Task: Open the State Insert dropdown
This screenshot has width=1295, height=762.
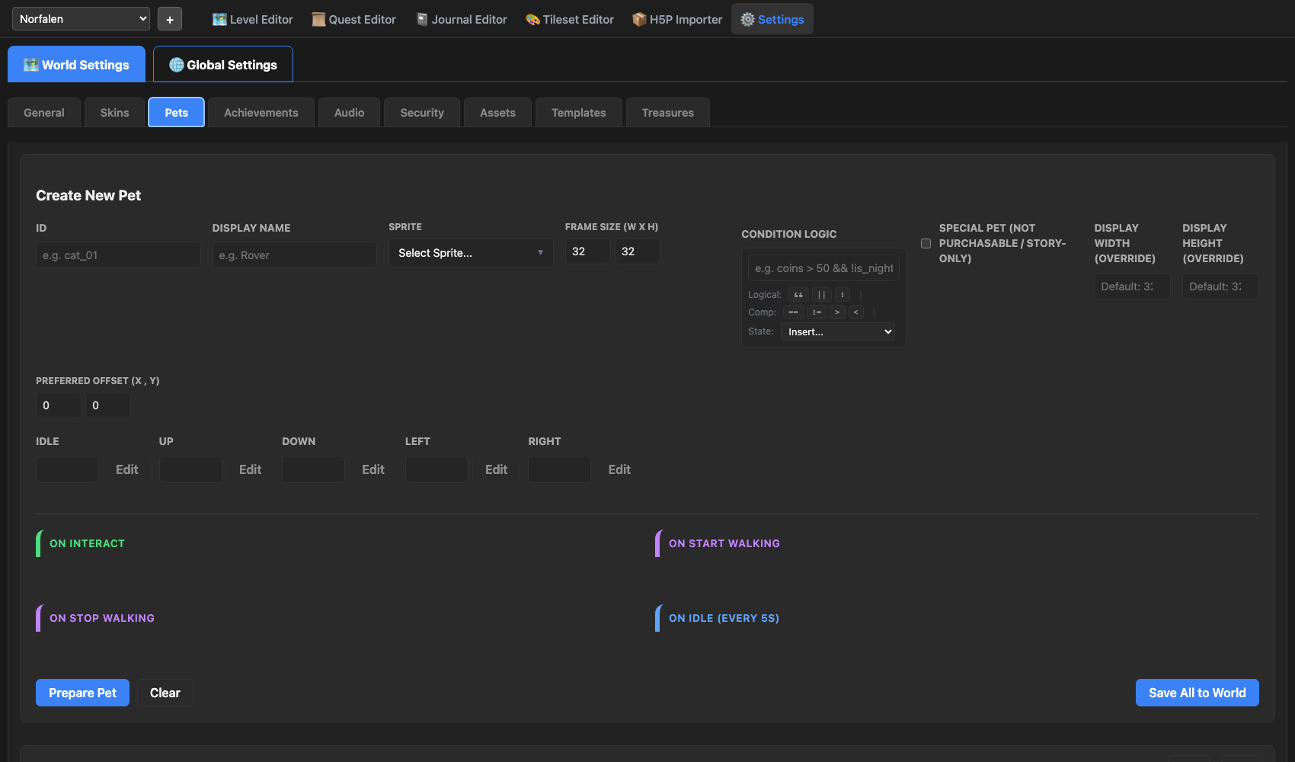Action: (x=839, y=331)
